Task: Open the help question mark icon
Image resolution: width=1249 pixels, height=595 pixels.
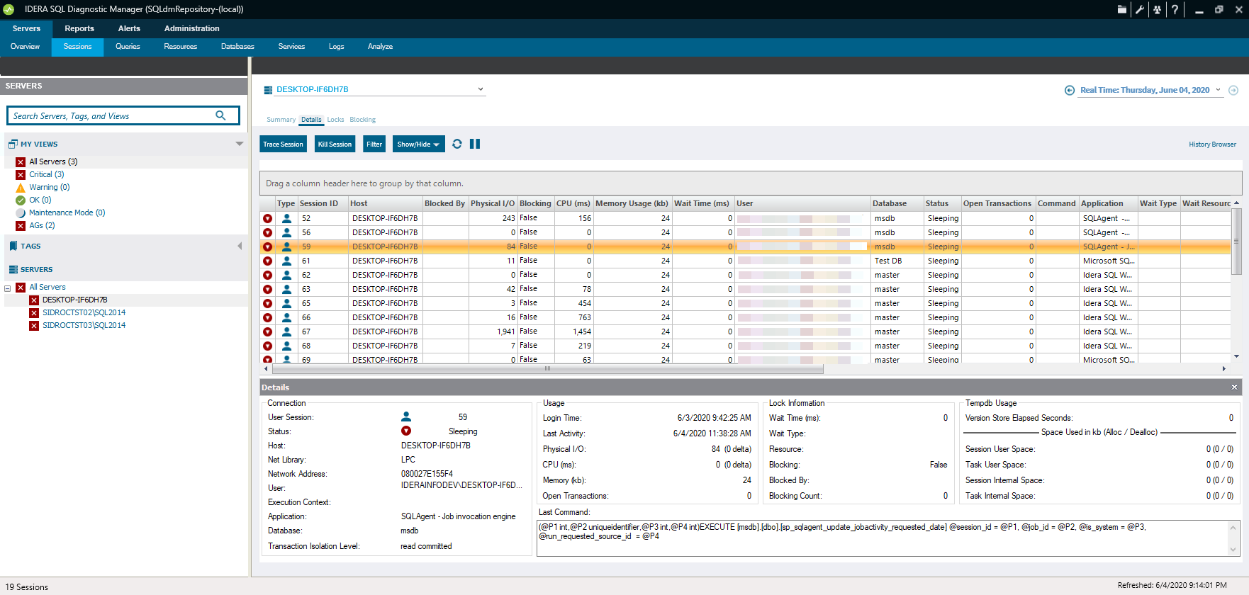Action: pyautogui.click(x=1175, y=9)
